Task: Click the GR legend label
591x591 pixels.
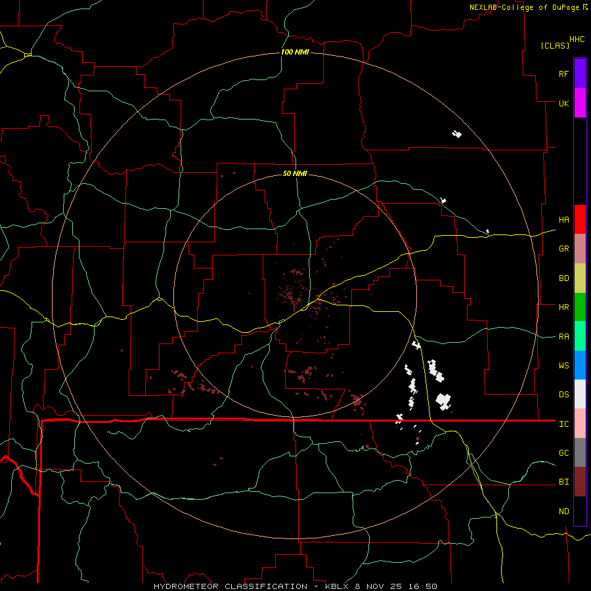Action: pyautogui.click(x=563, y=249)
